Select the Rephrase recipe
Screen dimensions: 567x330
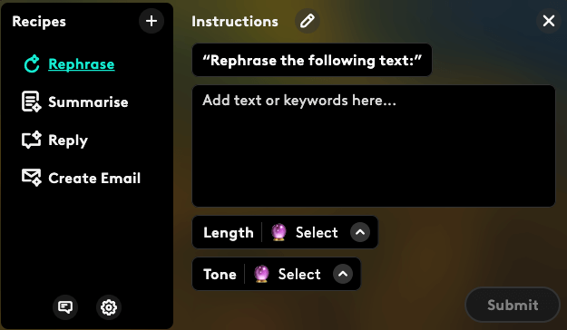pos(82,64)
